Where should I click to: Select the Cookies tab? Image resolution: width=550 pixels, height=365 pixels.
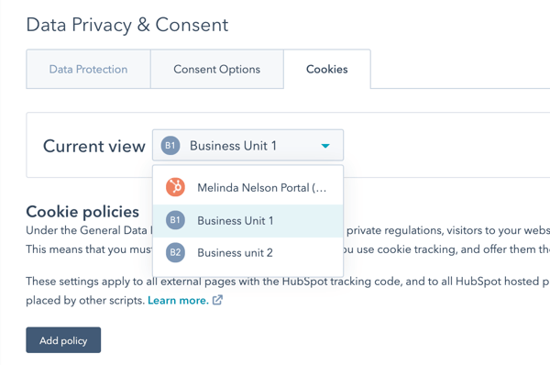[x=327, y=69]
